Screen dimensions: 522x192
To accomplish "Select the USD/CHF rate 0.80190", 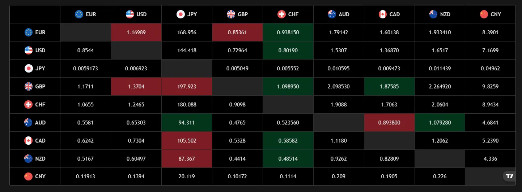I will 288,51.
